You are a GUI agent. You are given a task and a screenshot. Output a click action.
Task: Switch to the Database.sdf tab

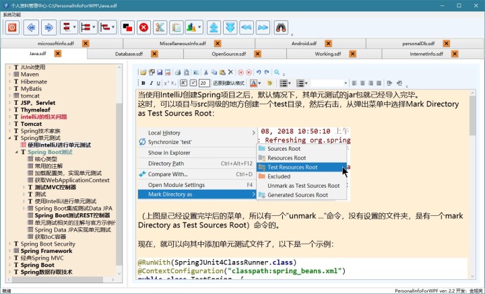pos(128,53)
